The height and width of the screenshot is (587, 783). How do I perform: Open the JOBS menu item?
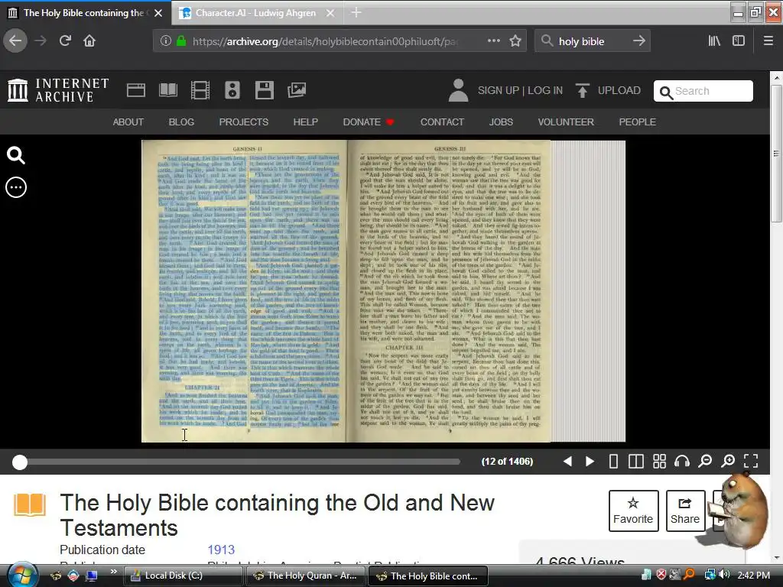tap(501, 122)
